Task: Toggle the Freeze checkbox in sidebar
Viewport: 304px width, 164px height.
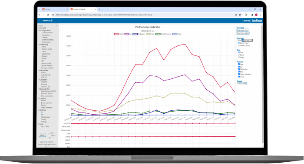Action: 50,135
